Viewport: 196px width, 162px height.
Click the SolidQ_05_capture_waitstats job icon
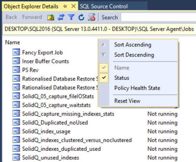click(x=16, y=105)
